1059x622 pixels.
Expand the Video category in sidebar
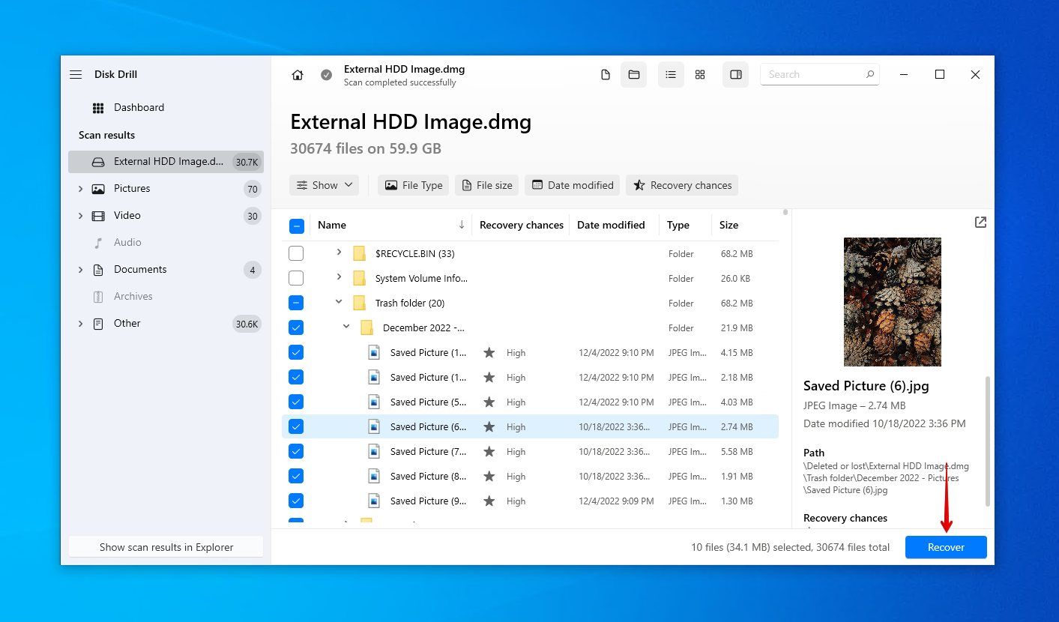click(80, 216)
